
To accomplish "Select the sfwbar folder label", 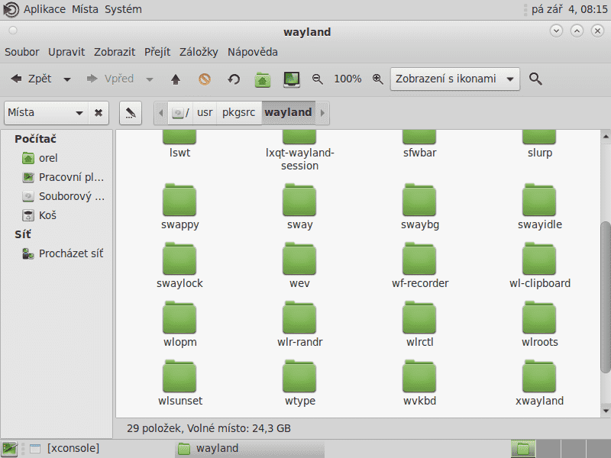I will click(x=419, y=153).
